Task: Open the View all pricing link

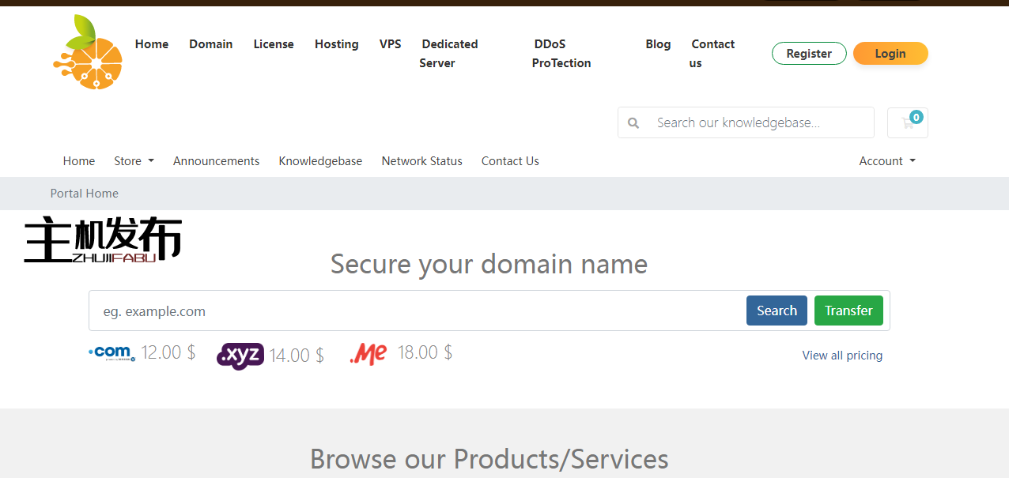Action: coord(842,356)
